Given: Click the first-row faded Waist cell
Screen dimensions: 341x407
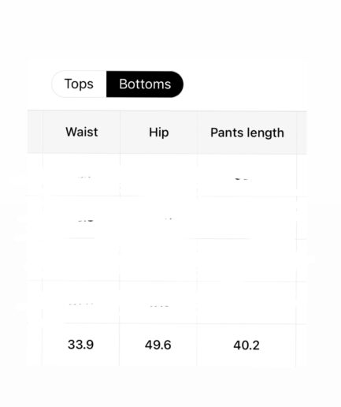Looking at the screenshot, I should coord(81,175).
